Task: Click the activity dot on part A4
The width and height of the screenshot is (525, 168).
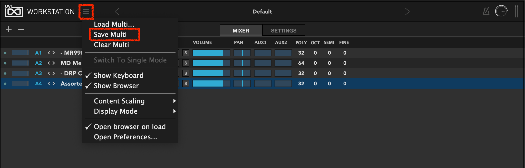Action: [x=5, y=84]
